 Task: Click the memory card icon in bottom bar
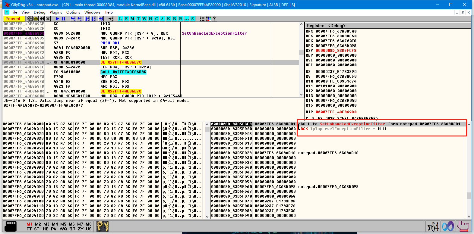(11, 226)
